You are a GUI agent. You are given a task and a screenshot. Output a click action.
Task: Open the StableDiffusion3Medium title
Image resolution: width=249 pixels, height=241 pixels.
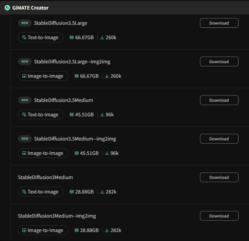point(45,177)
